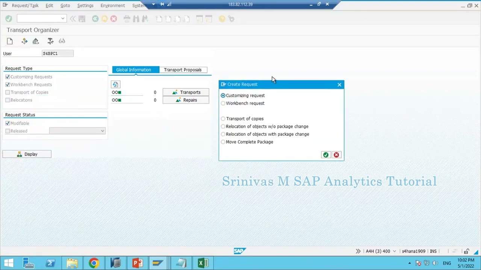Open Customize Local Layout gear icon

pos(231,19)
